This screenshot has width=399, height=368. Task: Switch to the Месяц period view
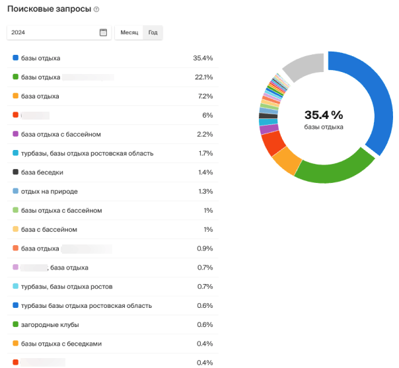pyautogui.click(x=129, y=32)
